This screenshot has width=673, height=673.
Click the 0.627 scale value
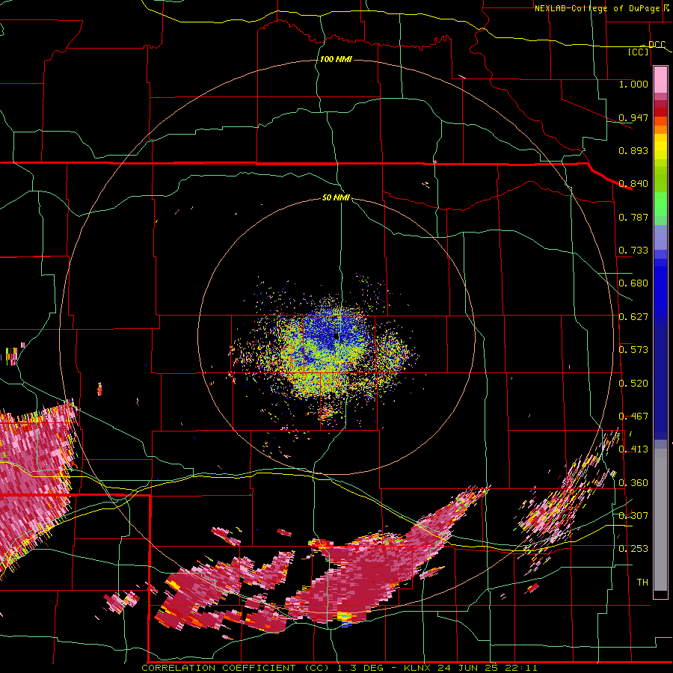633,317
